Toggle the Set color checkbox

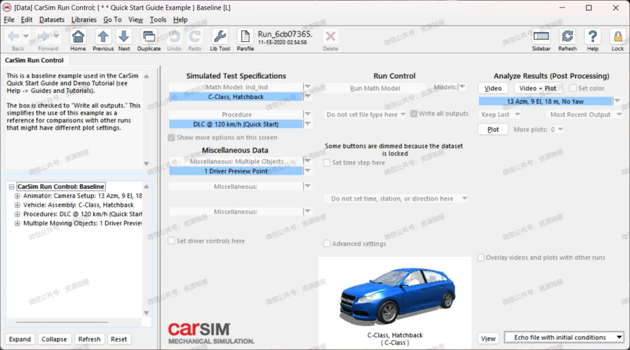tap(573, 88)
